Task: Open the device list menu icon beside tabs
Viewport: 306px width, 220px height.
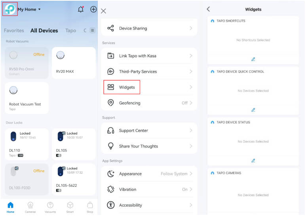Action: (92, 30)
